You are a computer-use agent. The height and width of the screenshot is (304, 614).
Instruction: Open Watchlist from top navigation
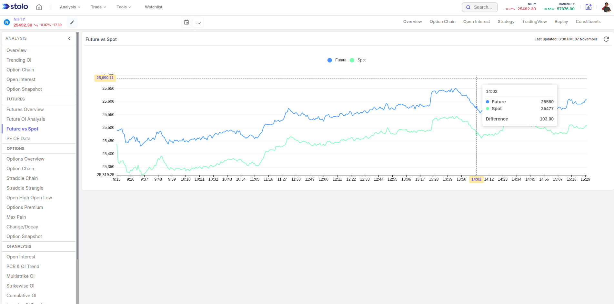point(154,7)
